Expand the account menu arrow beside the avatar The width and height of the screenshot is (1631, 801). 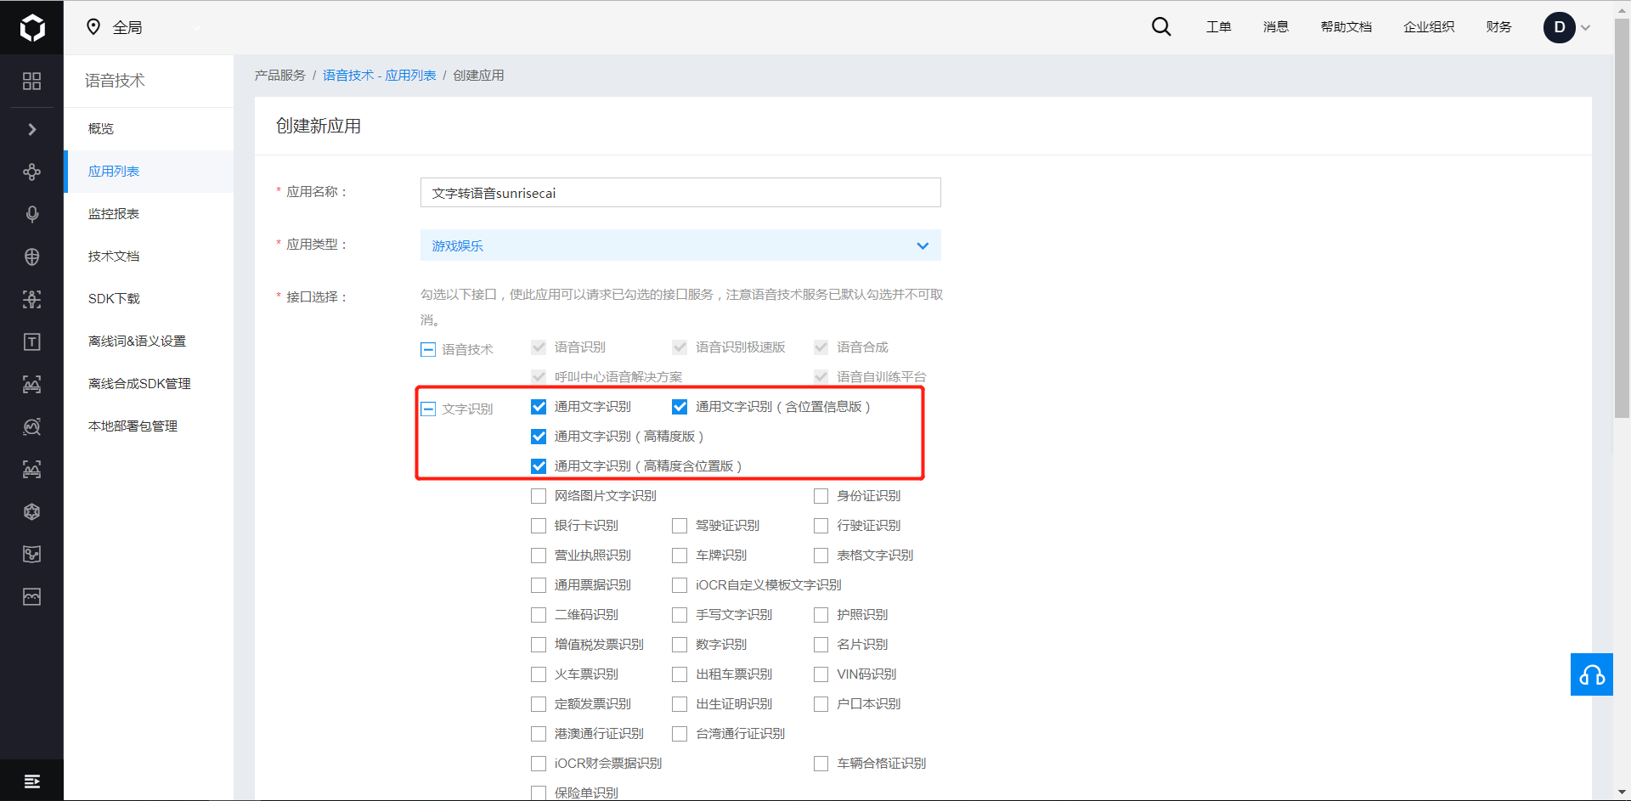1585,28
